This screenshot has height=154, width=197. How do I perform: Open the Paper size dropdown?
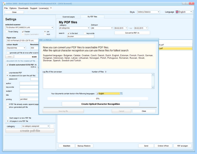pos(23,41)
